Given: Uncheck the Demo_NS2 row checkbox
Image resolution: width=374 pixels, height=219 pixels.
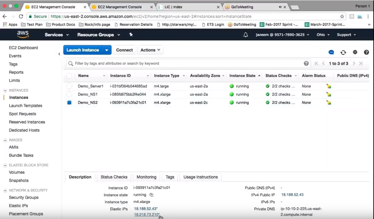Looking at the screenshot, I should [x=69, y=103].
